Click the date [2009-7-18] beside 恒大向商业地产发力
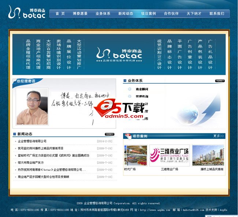Image resolution: width=238 pixels, height=217 pixels. (x=105, y=163)
